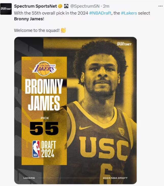Click the DRAFT 2024 text in graphic
The height and width of the screenshot is (186, 164).
(48, 149)
